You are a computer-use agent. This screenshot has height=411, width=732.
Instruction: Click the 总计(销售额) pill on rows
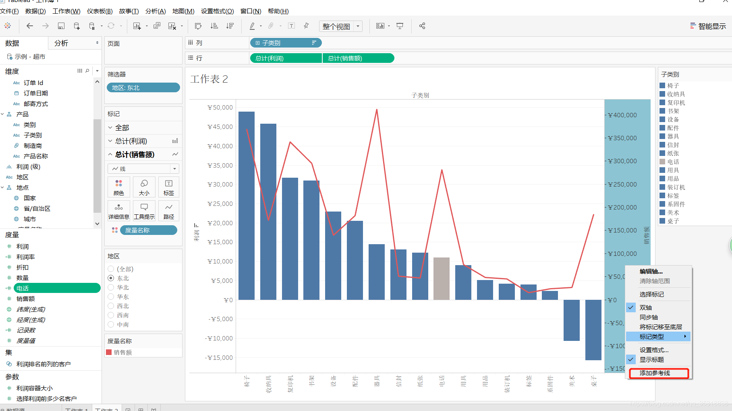[x=359, y=58]
